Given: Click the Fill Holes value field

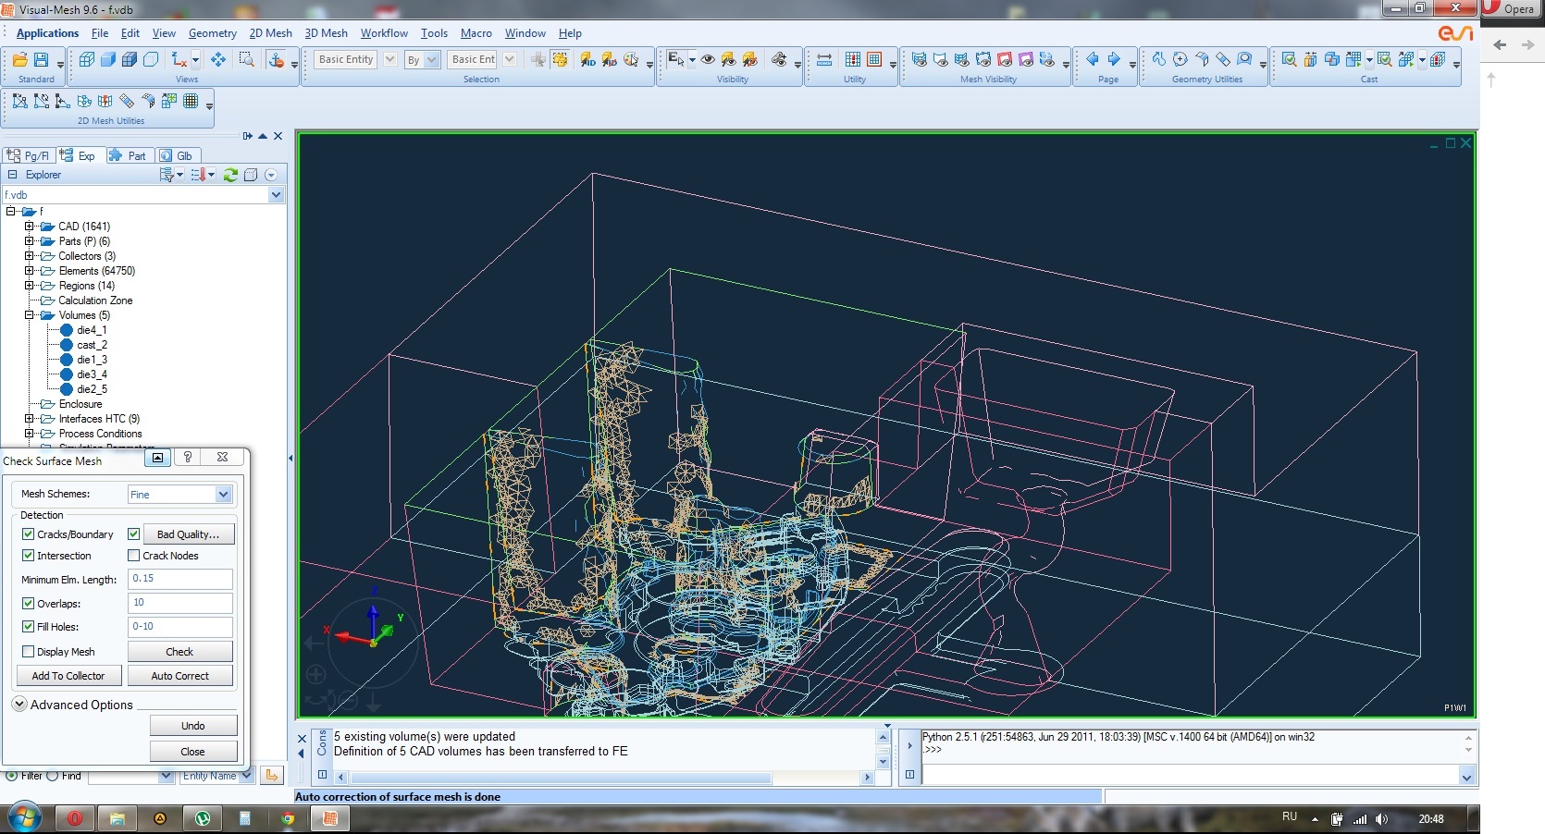Looking at the screenshot, I should point(179,627).
